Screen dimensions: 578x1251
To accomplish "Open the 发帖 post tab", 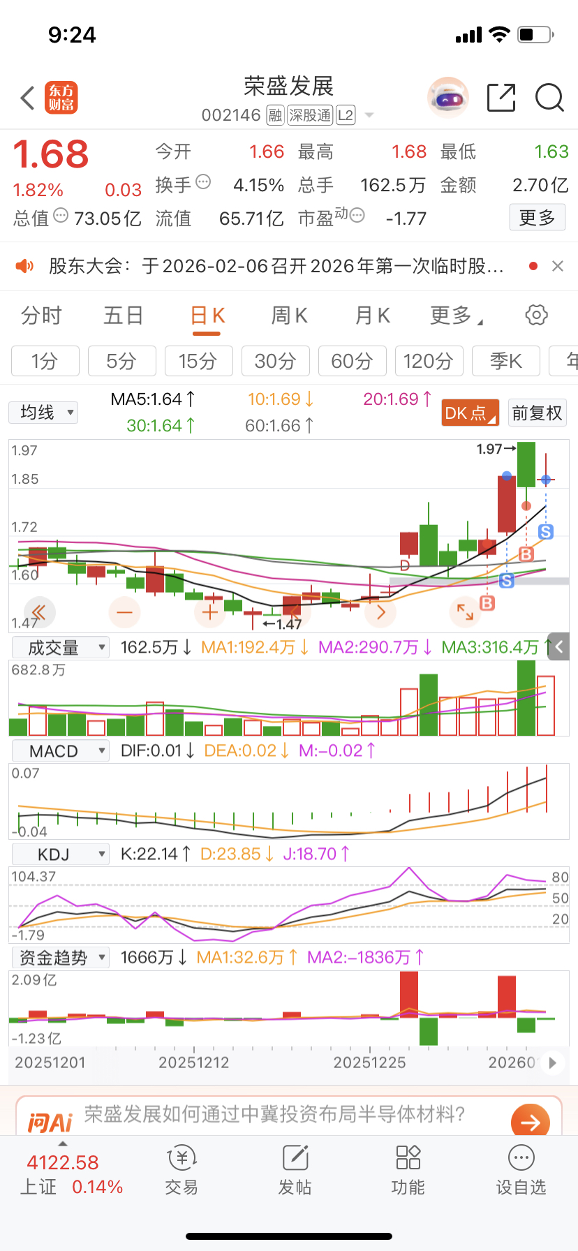I will pyautogui.click(x=295, y=1169).
